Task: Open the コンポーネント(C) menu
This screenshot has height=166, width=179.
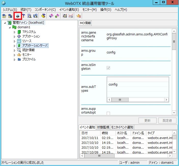Action: point(45,10)
